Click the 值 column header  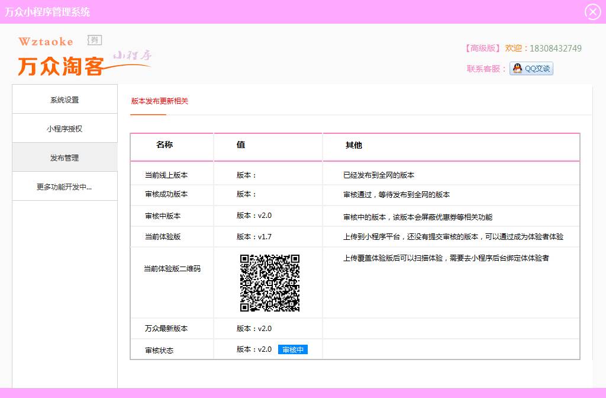pyautogui.click(x=241, y=145)
